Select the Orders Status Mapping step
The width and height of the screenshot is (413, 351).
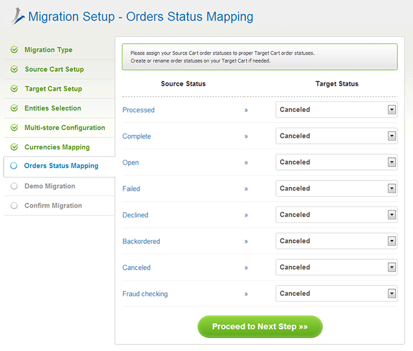[x=61, y=166]
